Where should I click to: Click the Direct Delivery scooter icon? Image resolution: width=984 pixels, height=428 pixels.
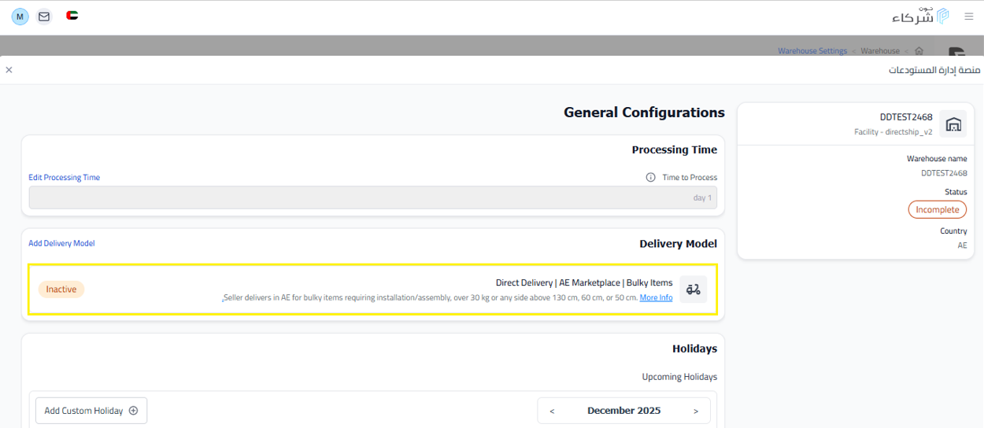[x=693, y=290]
